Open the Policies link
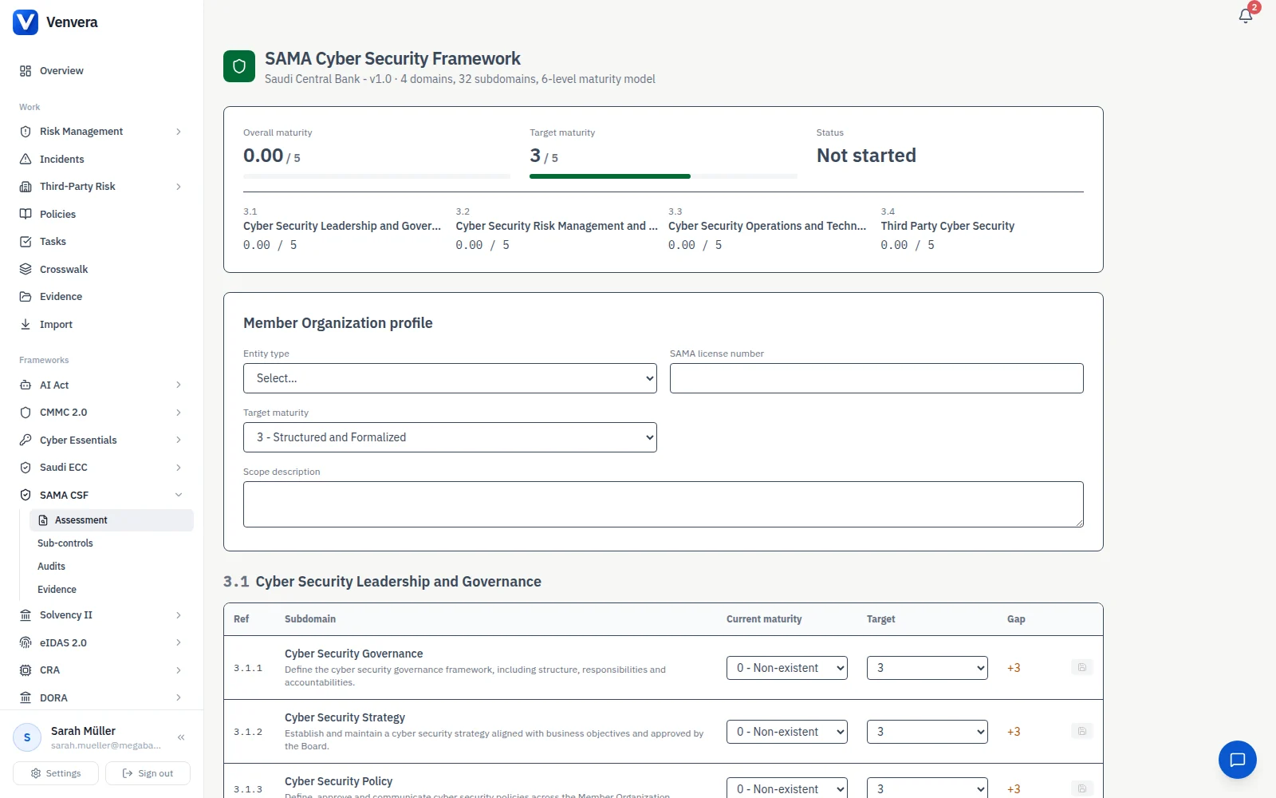The image size is (1276, 798). pyautogui.click(x=102, y=215)
